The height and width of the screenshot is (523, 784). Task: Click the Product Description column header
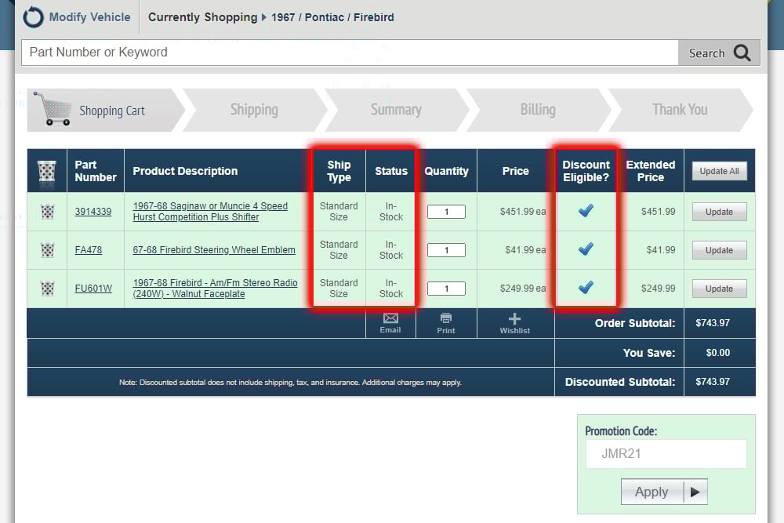(185, 171)
